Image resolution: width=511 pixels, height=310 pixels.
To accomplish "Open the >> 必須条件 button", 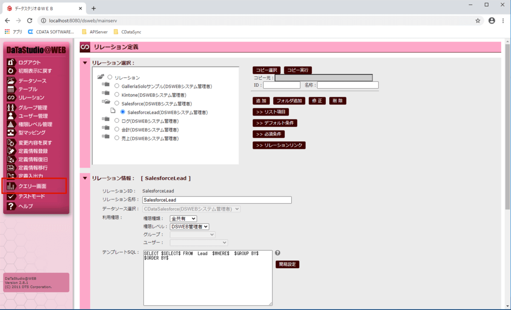I will [269, 134].
